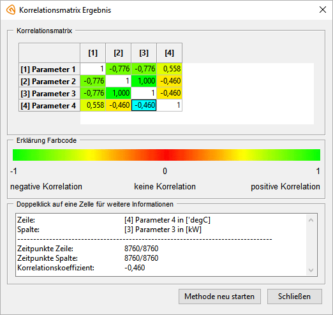Click scroll down arrow in info box
Viewport: 333px width, 315px height.
(x=311, y=270)
